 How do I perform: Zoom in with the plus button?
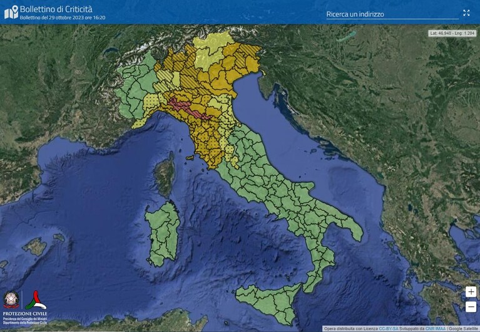[x=471, y=291]
